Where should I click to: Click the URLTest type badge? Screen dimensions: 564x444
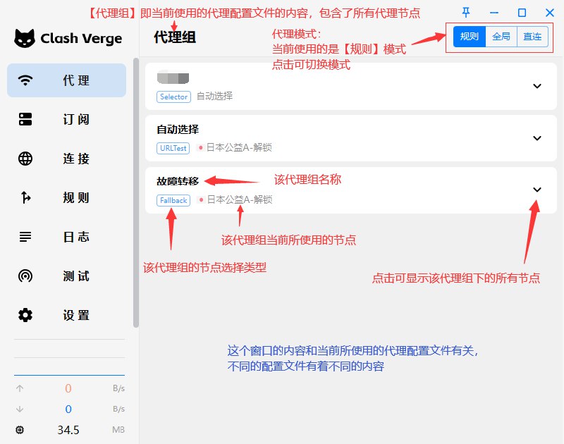click(x=173, y=148)
